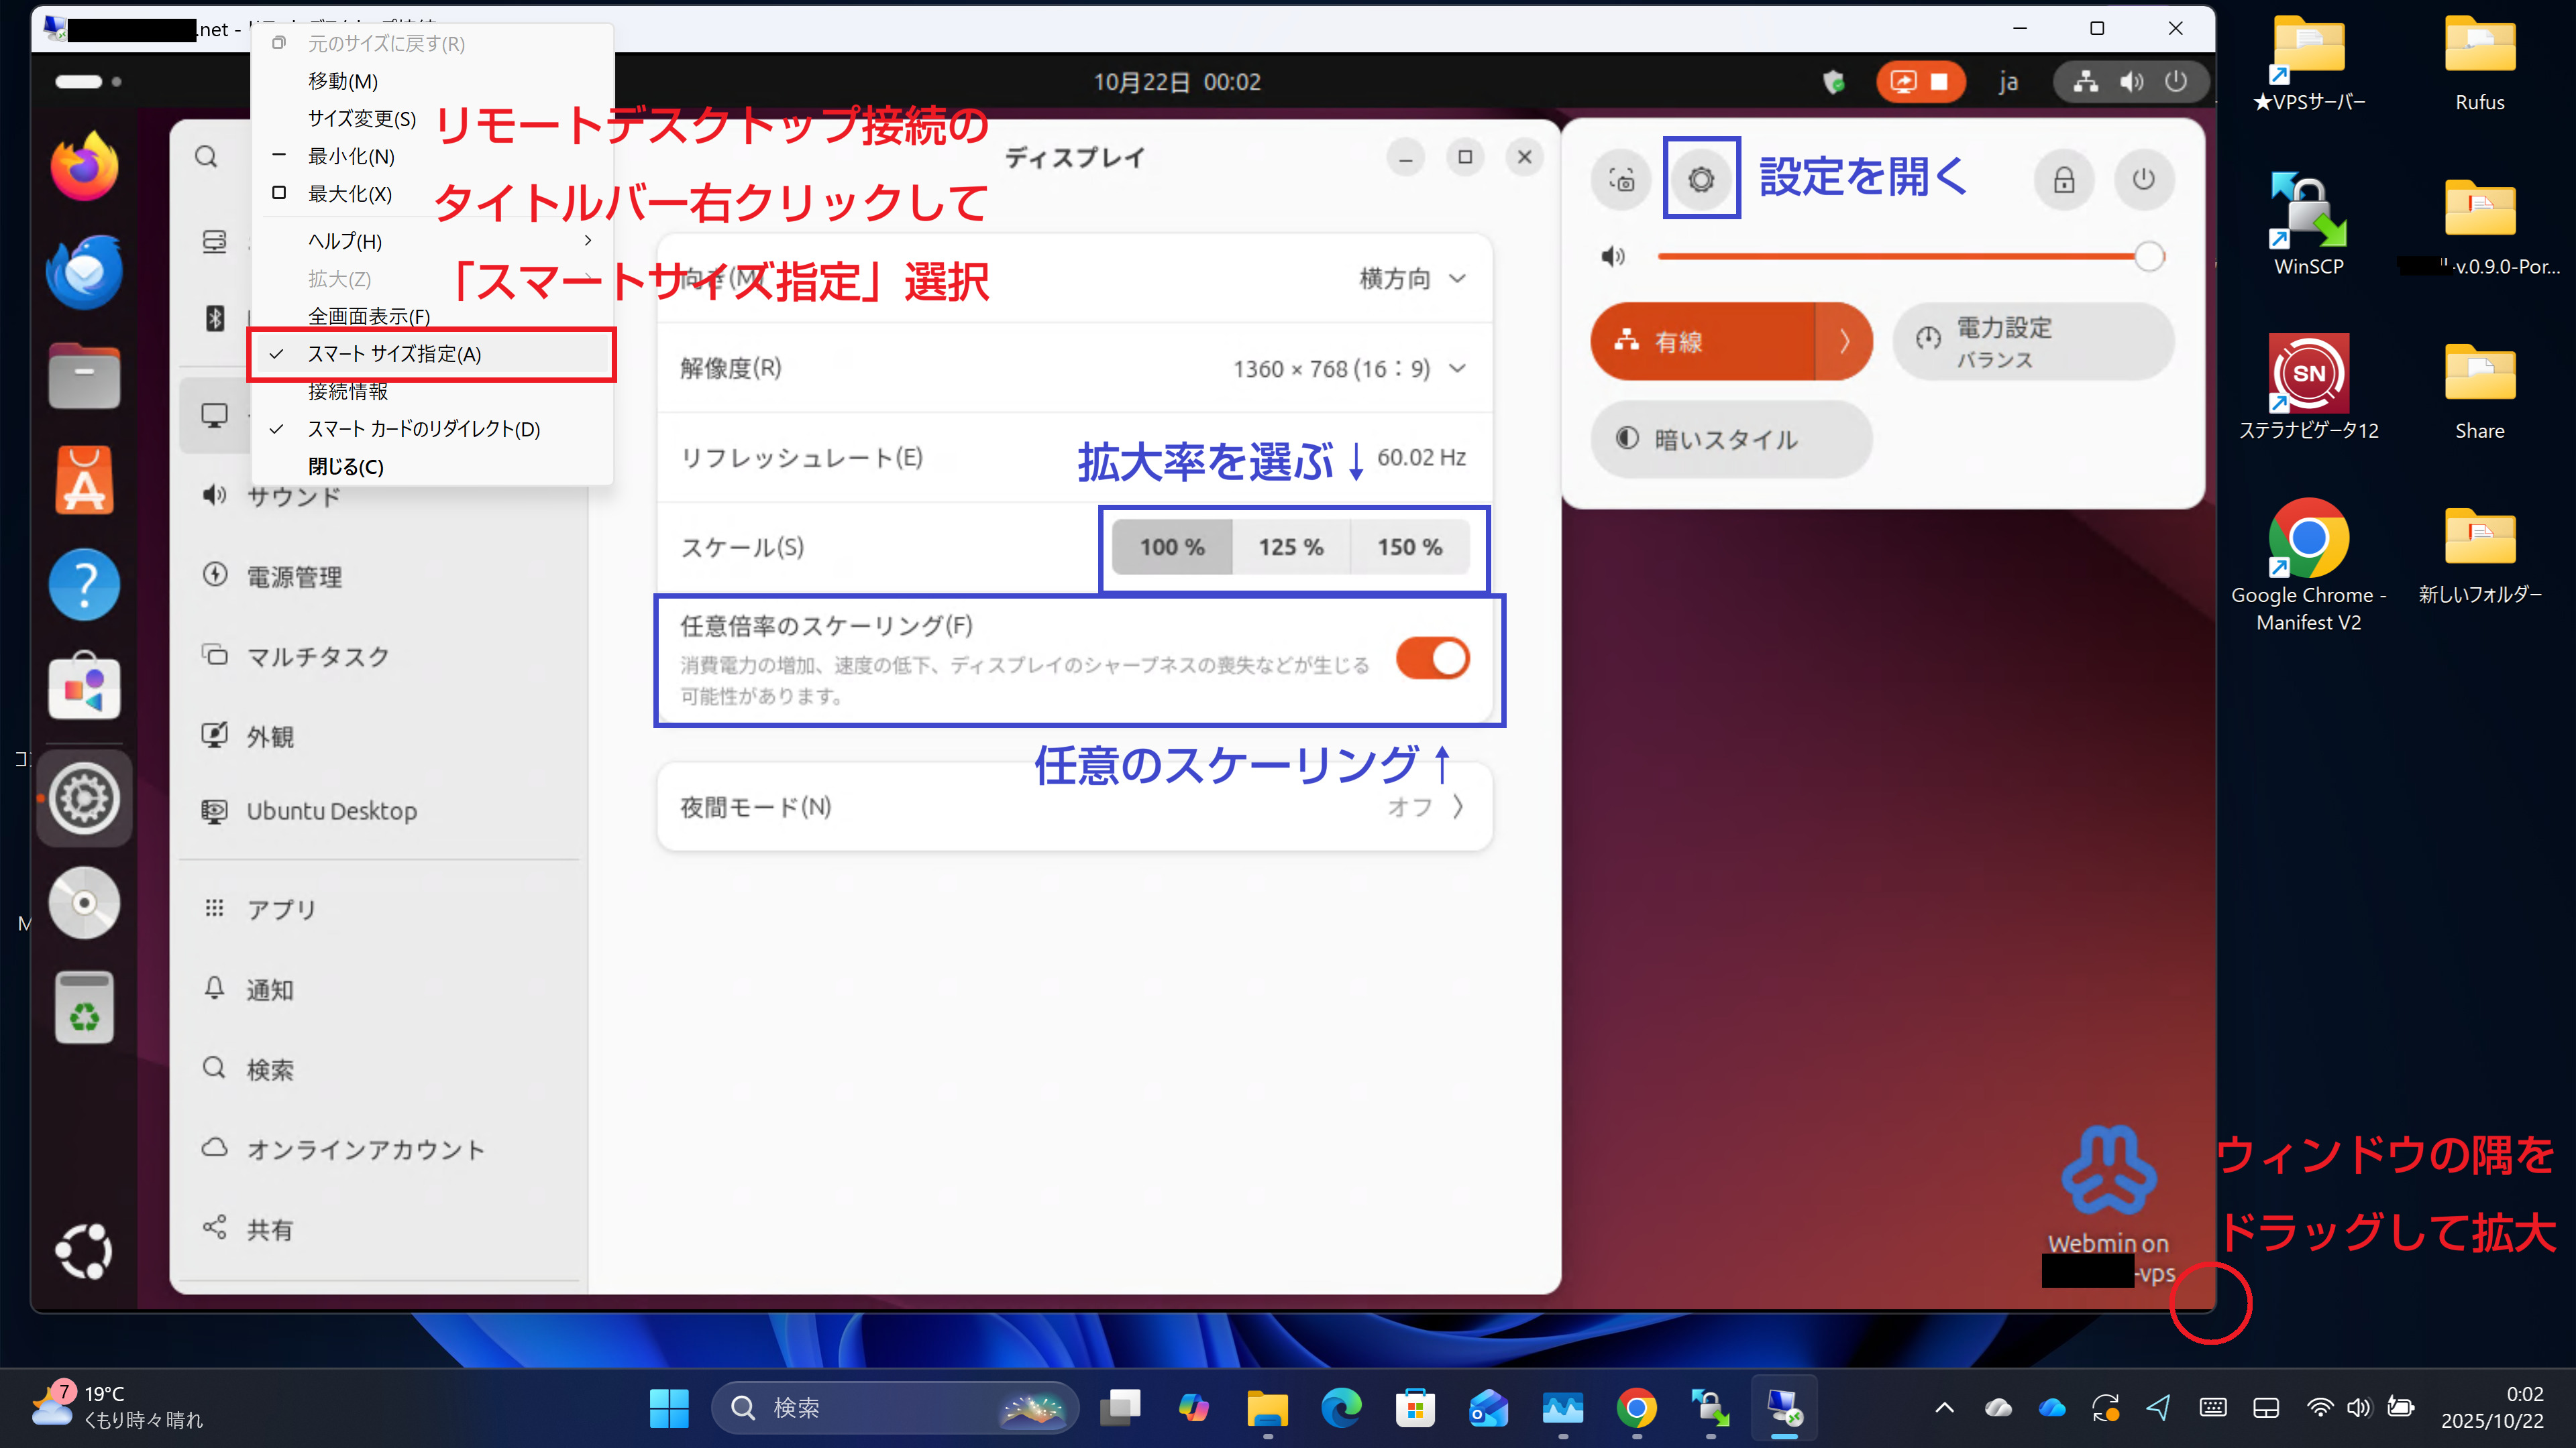Toggle fractional scaling switch off
Image resolution: width=2576 pixels, height=1448 pixels.
[1432, 658]
